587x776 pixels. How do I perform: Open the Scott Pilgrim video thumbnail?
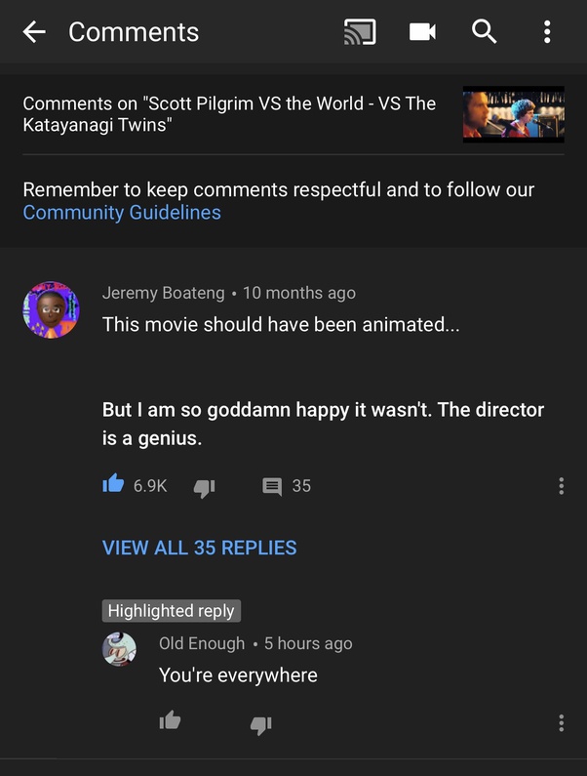pyautogui.click(x=513, y=114)
